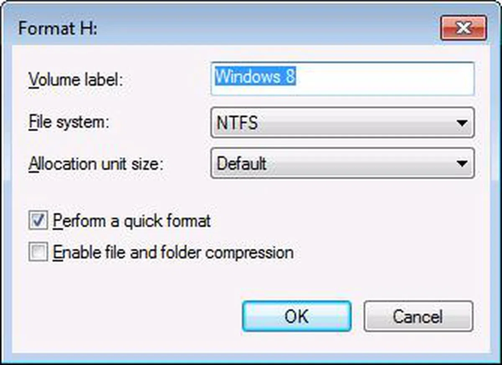
Task: Click the highlighted Windows 8 text
Action: pos(255,77)
